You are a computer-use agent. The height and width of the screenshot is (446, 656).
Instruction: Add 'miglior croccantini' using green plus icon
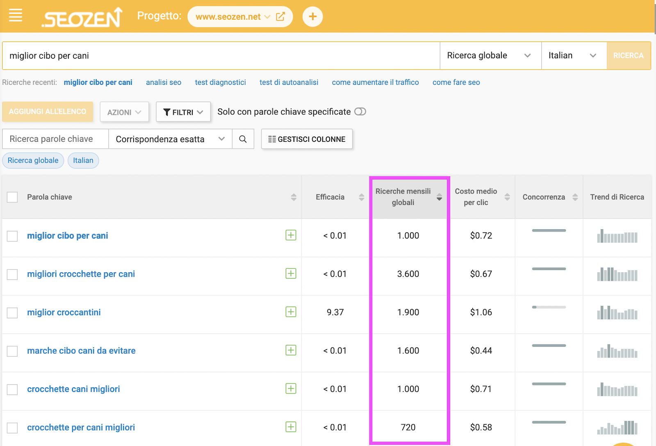(x=291, y=312)
